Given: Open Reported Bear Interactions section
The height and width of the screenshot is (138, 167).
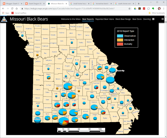Looking at the screenshot, I should (104, 19).
